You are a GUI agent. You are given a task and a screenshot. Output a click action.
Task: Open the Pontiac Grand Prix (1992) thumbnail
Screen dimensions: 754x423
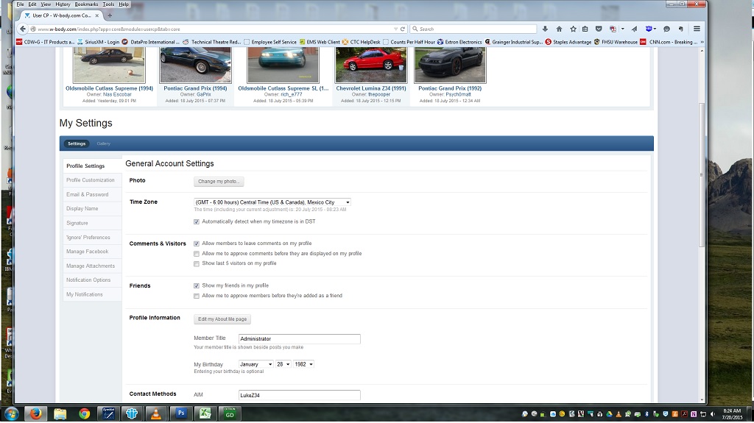click(450, 65)
